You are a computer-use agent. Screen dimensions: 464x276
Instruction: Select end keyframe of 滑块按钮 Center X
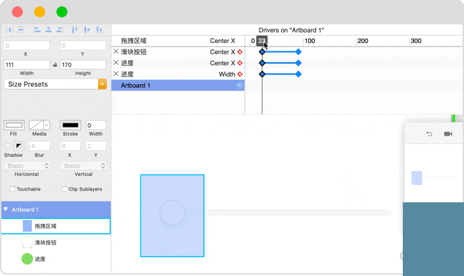(x=298, y=51)
